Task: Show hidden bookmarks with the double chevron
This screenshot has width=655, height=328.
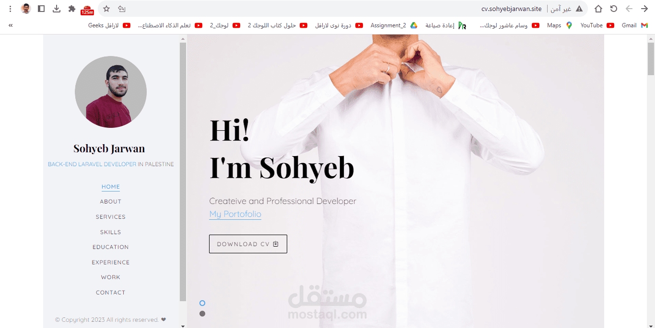Action: point(11,25)
